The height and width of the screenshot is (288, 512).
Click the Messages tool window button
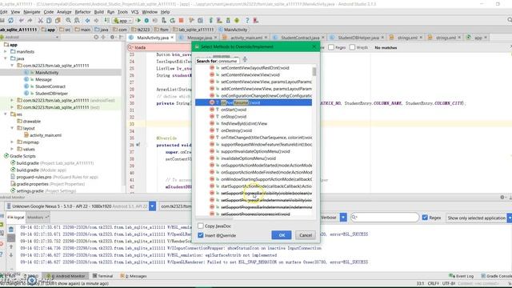tap(134, 276)
